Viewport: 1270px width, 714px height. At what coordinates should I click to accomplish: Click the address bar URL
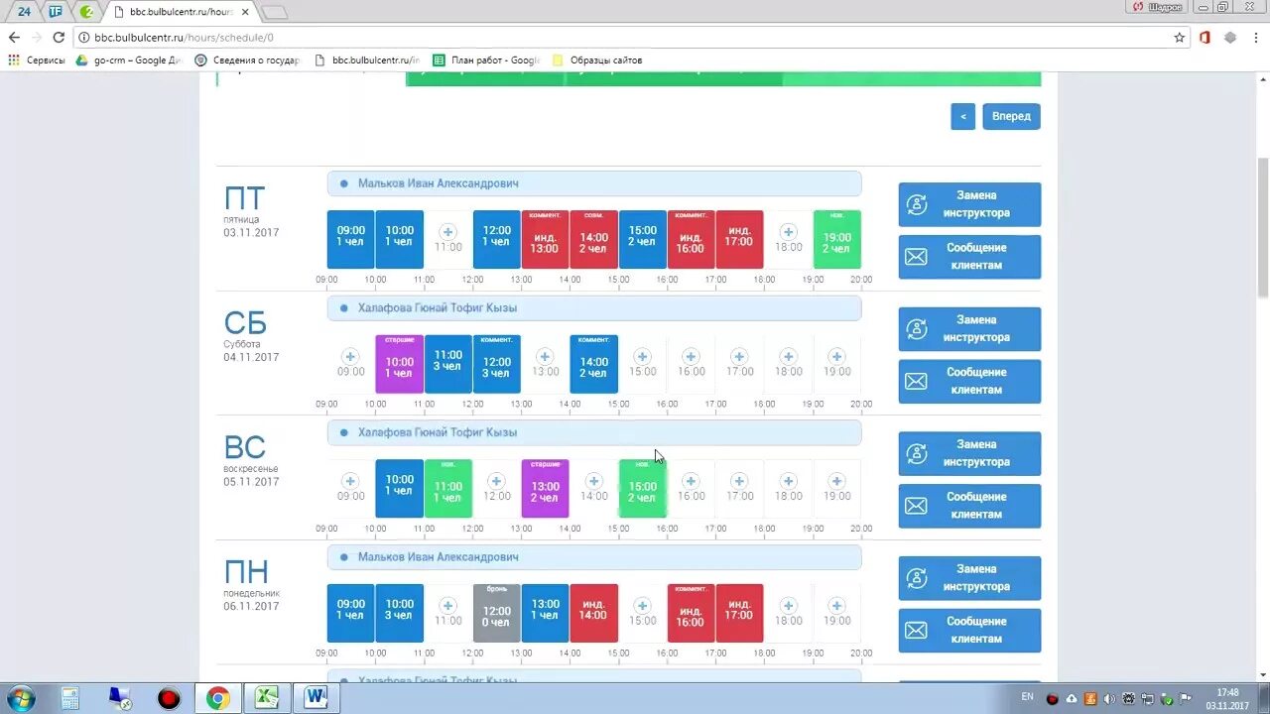184,38
